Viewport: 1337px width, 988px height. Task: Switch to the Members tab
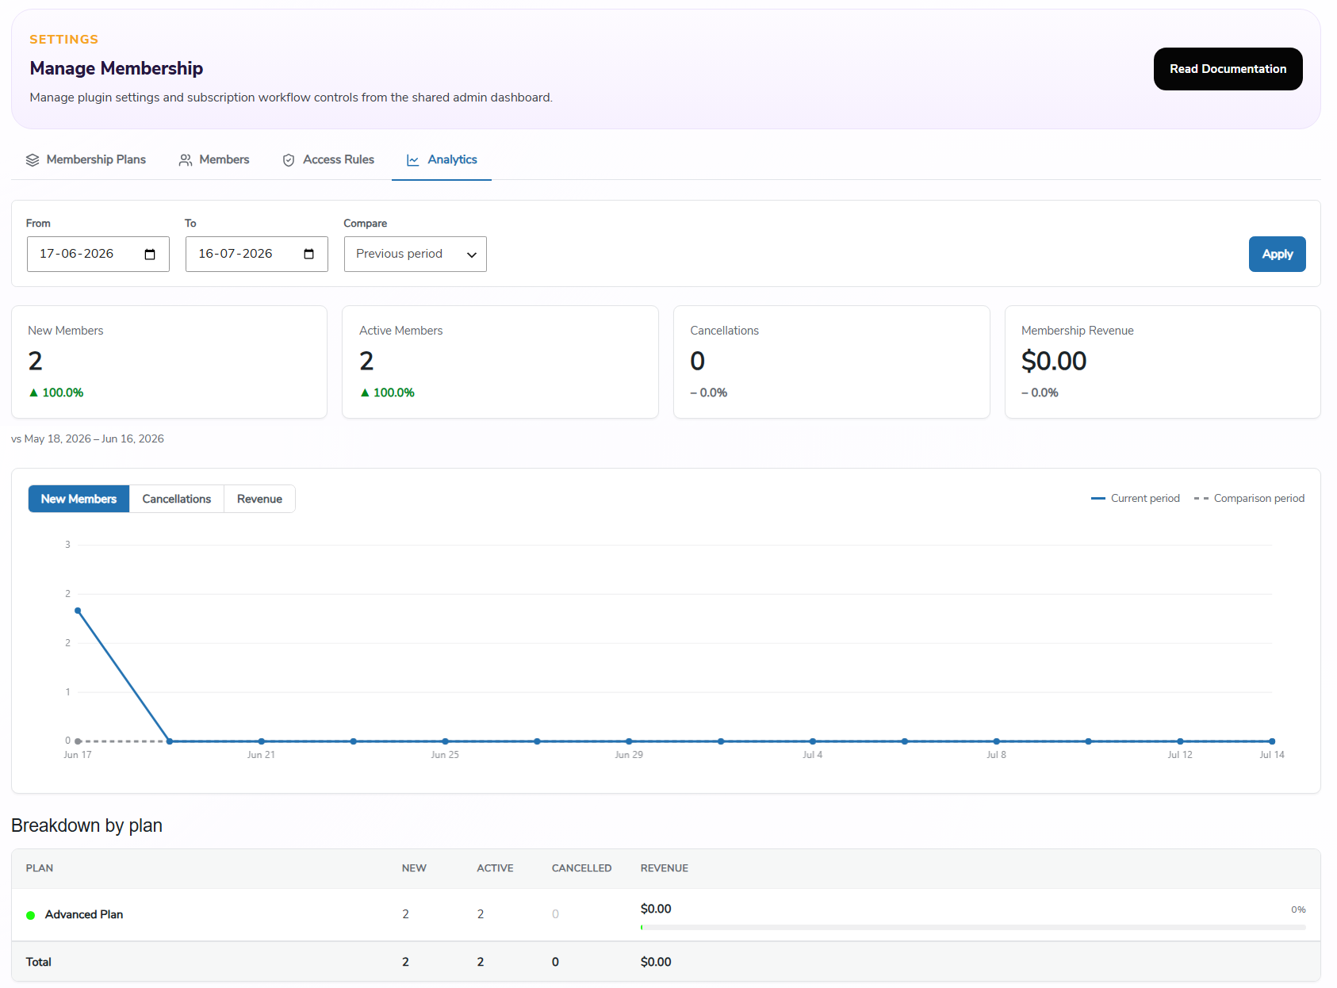coord(214,160)
